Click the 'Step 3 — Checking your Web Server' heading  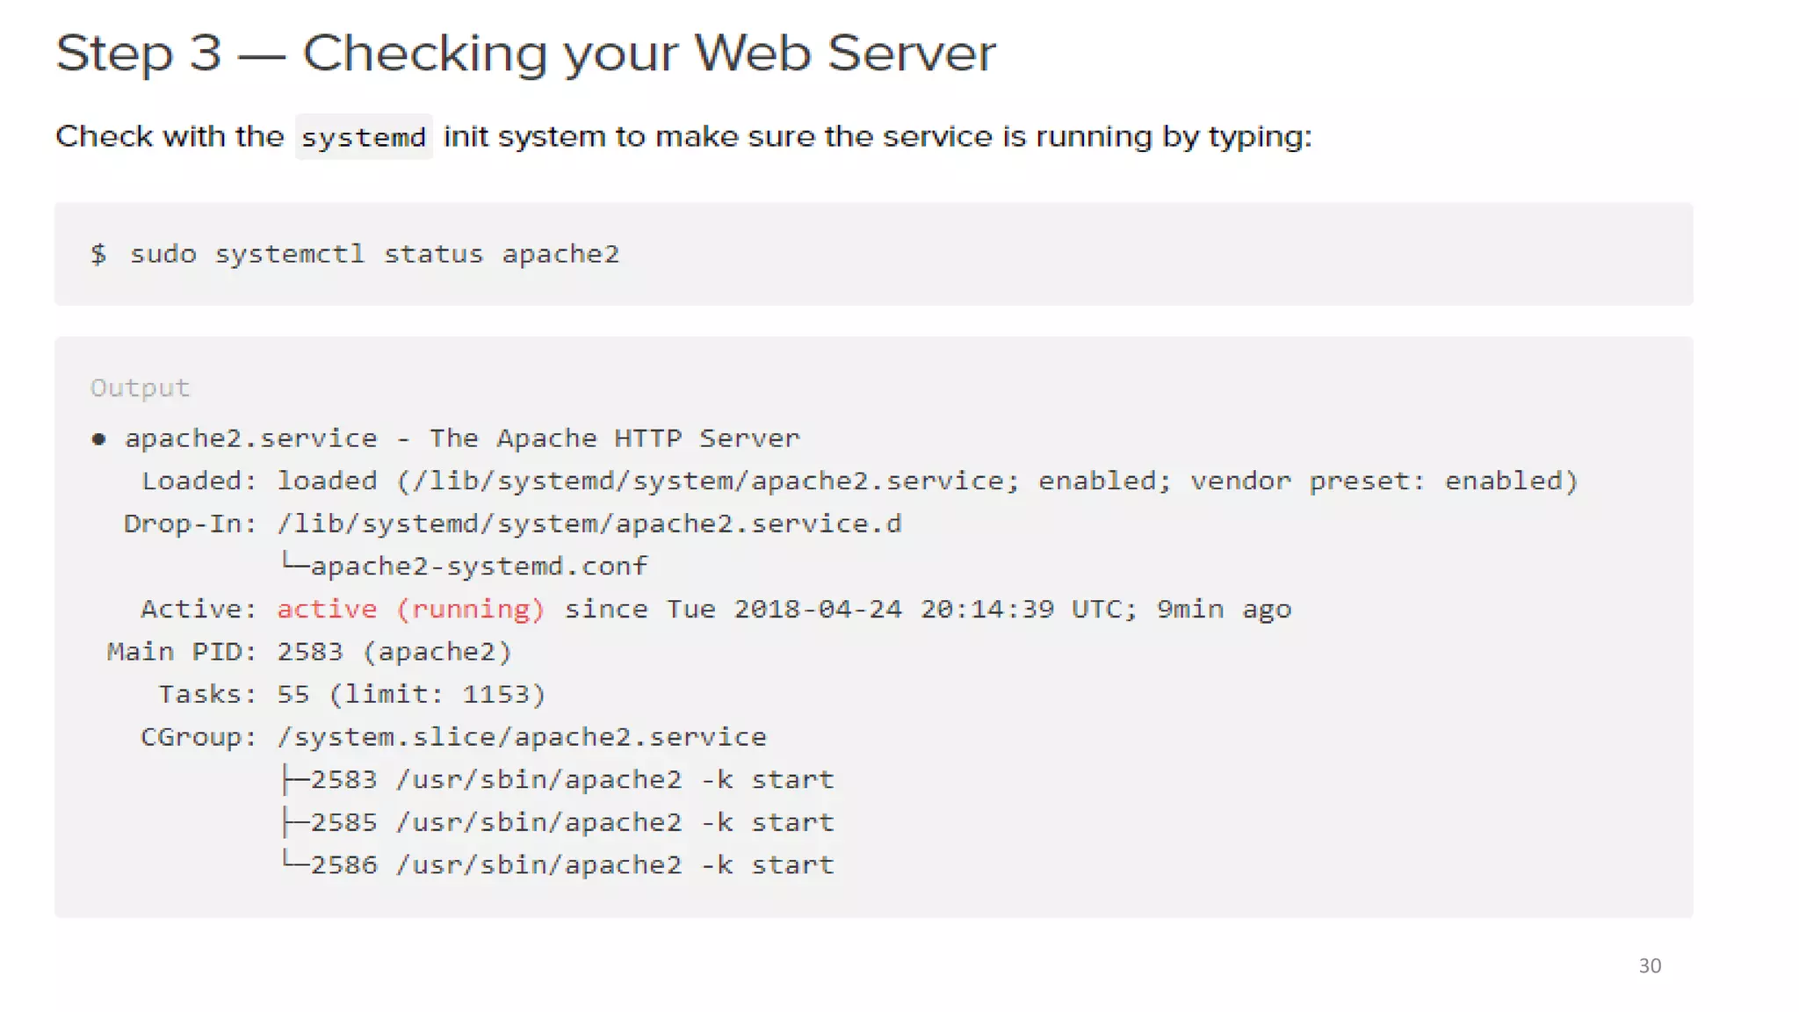525,53
